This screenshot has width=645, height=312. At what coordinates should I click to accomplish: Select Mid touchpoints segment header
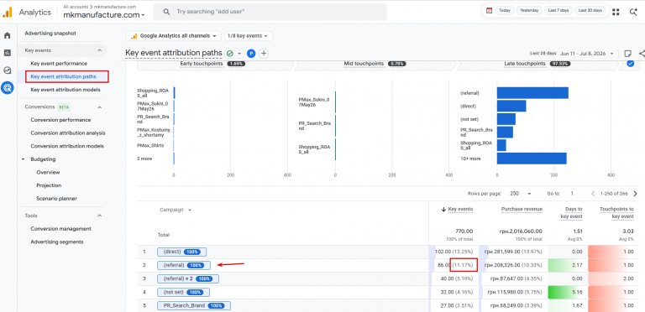coord(375,64)
